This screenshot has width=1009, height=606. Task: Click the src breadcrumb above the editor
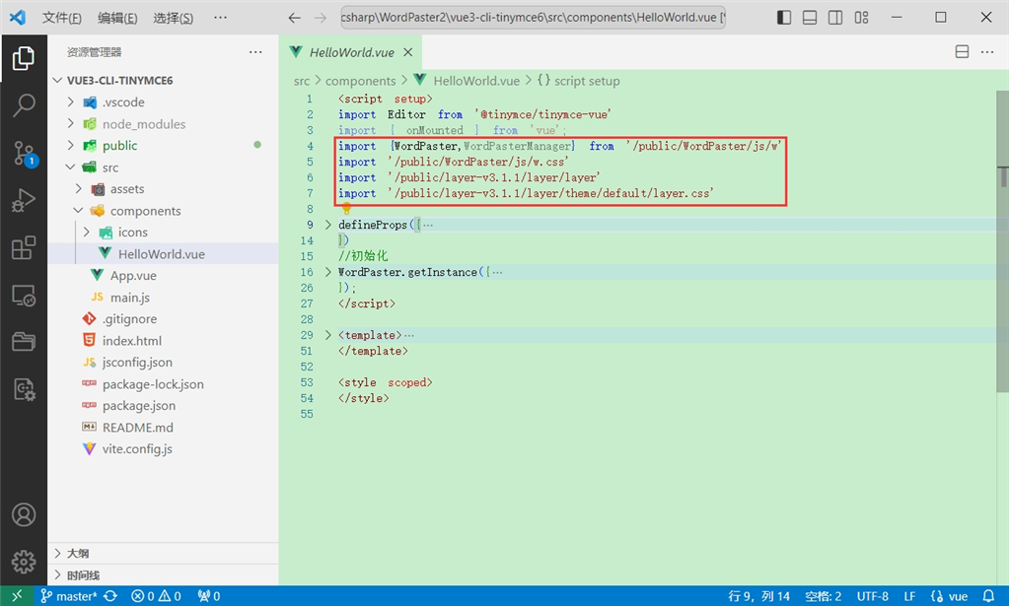point(301,81)
